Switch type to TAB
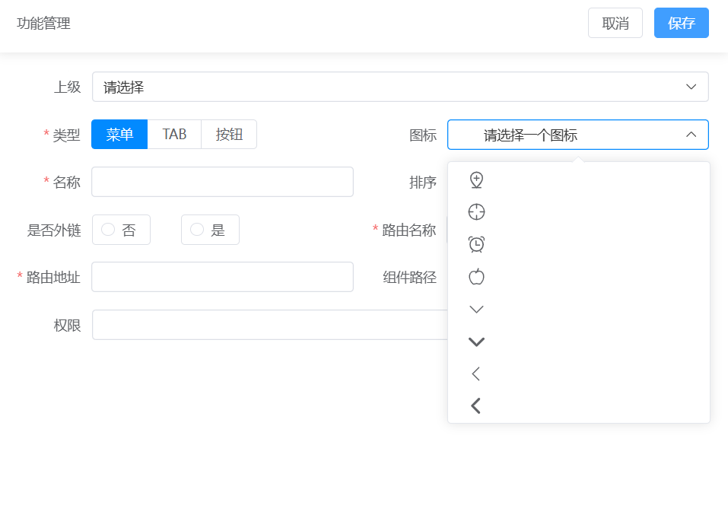This screenshot has width=728, height=521. click(x=174, y=134)
